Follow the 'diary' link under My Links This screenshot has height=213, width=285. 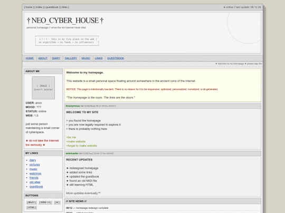33,160
